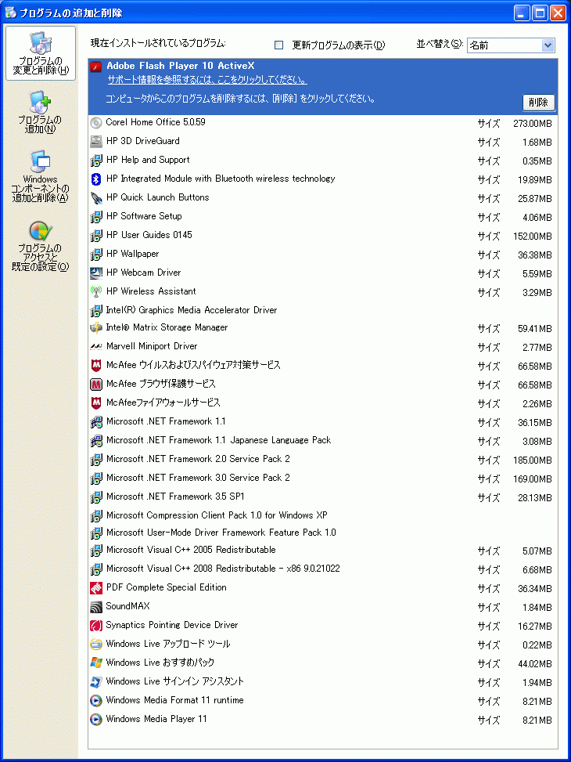Select Intel(R) Graphics Media Accelerator Driver entry

(323, 310)
